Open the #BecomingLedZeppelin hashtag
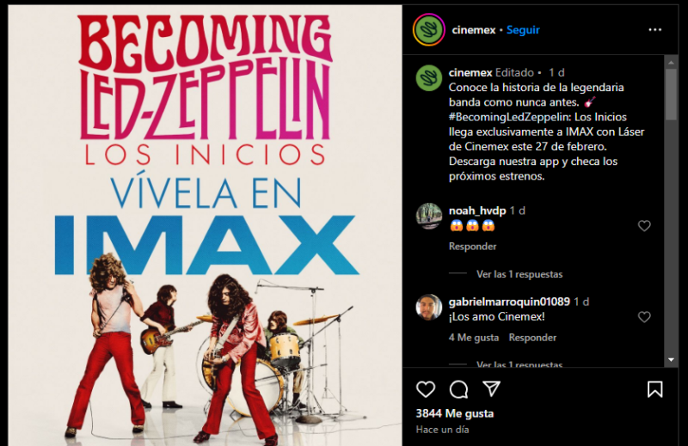The height and width of the screenshot is (446, 688). coord(509,117)
